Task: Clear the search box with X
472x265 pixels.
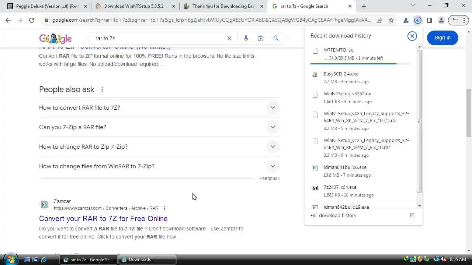Action: click(x=229, y=38)
